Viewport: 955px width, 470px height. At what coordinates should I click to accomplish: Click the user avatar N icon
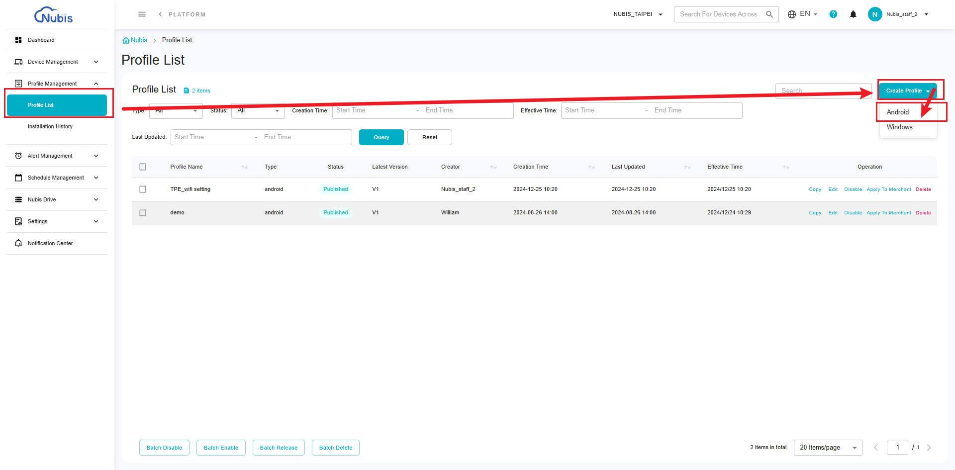click(875, 14)
